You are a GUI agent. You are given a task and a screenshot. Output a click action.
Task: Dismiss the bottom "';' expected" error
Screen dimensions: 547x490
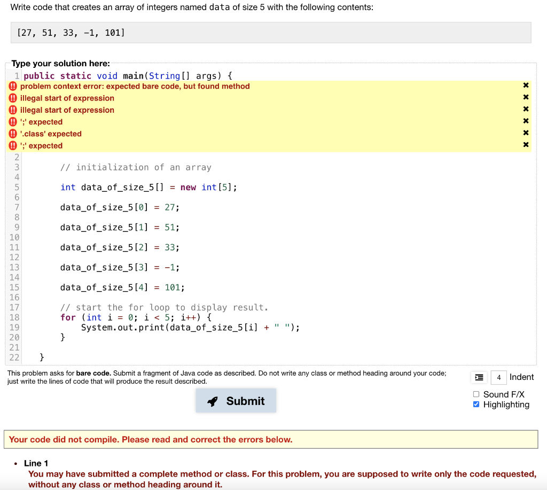coord(526,145)
